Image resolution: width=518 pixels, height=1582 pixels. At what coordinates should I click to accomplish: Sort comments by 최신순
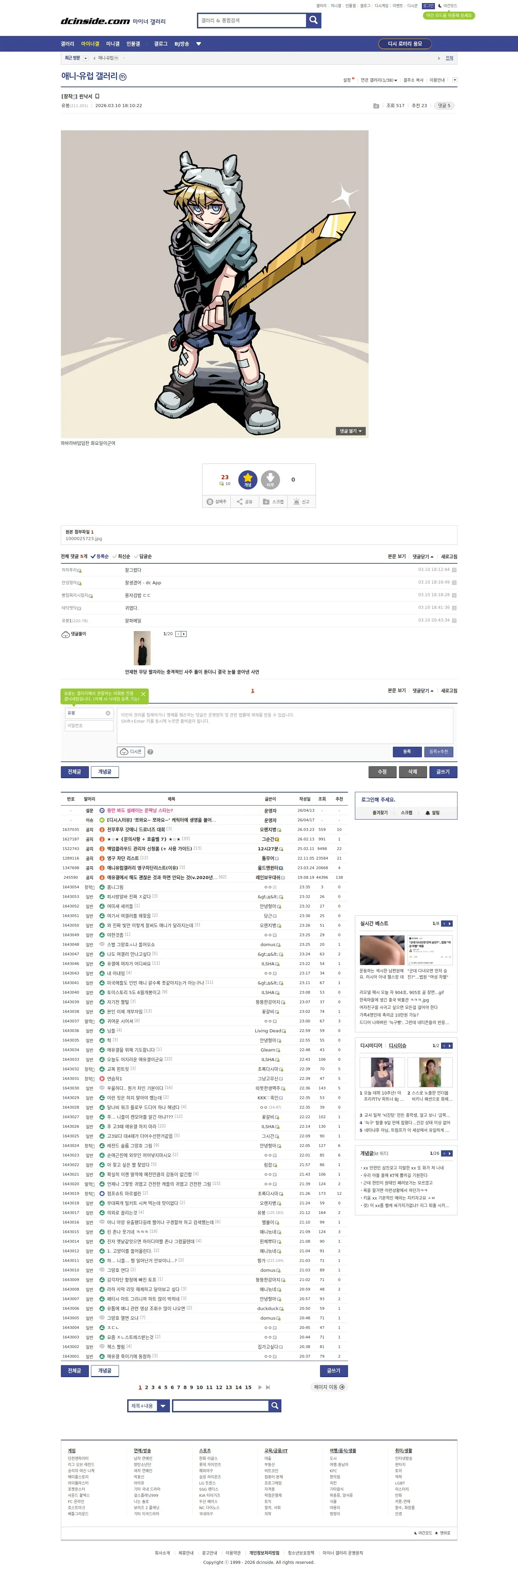[121, 557]
